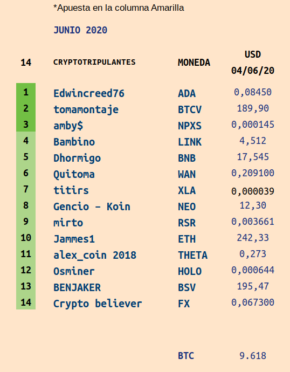The height and width of the screenshot is (372, 290).
Task: Select the BTC price 9.618
Action: pos(253,356)
